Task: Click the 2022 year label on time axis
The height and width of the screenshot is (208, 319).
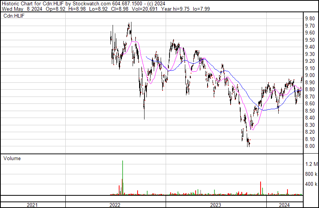Action: (115, 205)
